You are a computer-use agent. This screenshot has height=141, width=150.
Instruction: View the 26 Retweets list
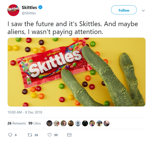coord(17,123)
